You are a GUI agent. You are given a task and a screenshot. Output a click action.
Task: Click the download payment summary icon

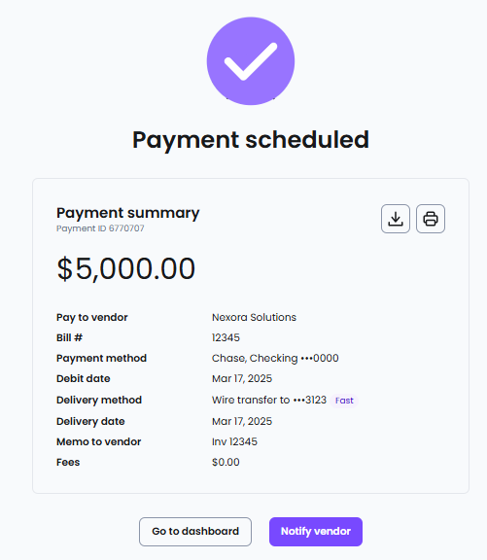396,219
